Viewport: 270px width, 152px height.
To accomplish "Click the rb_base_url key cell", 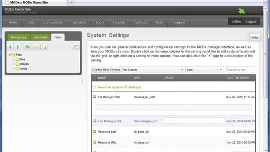I will click(142, 143).
